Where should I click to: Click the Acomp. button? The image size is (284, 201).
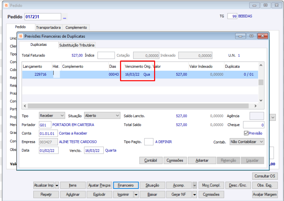[179, 185]
